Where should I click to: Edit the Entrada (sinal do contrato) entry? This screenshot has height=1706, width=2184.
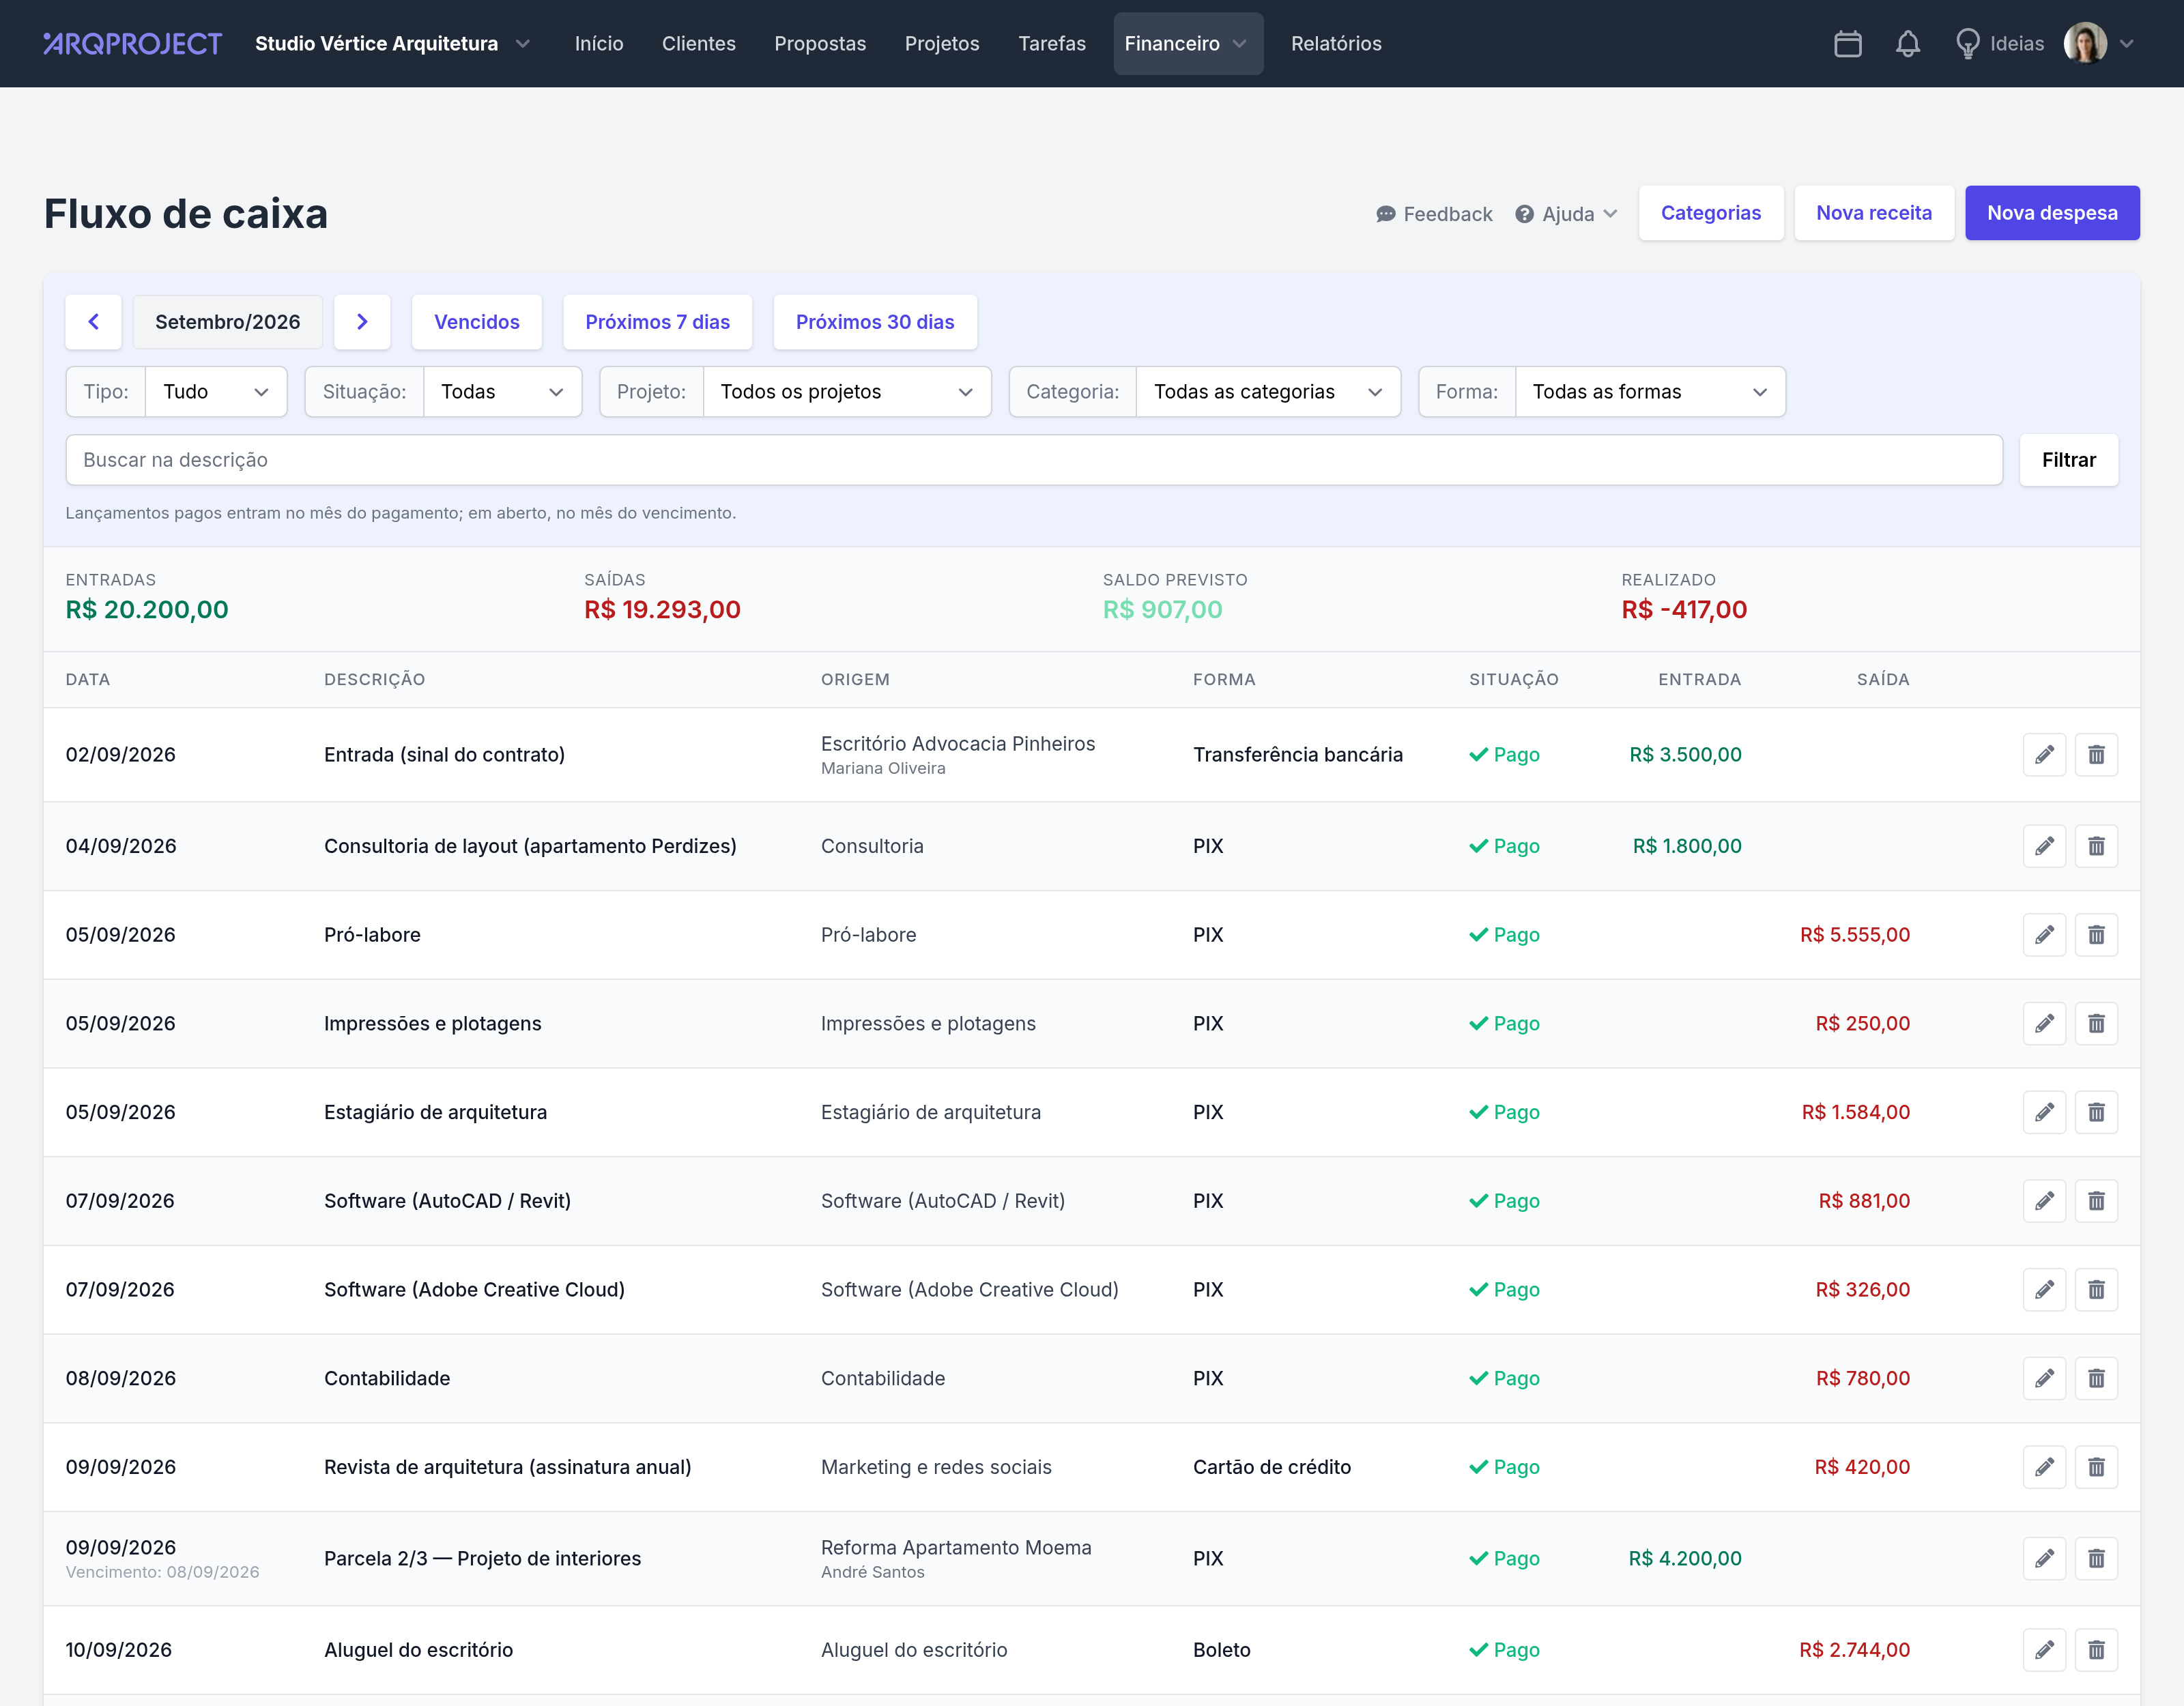coord(2044,755)
